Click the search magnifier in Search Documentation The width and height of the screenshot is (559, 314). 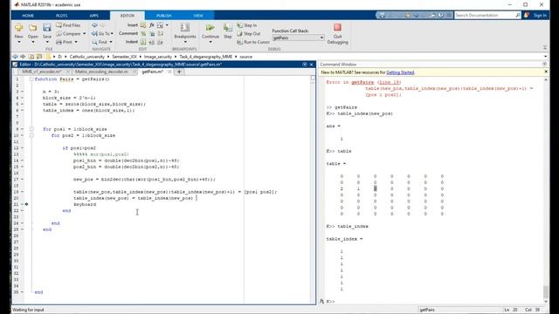[x=517, y=16]
